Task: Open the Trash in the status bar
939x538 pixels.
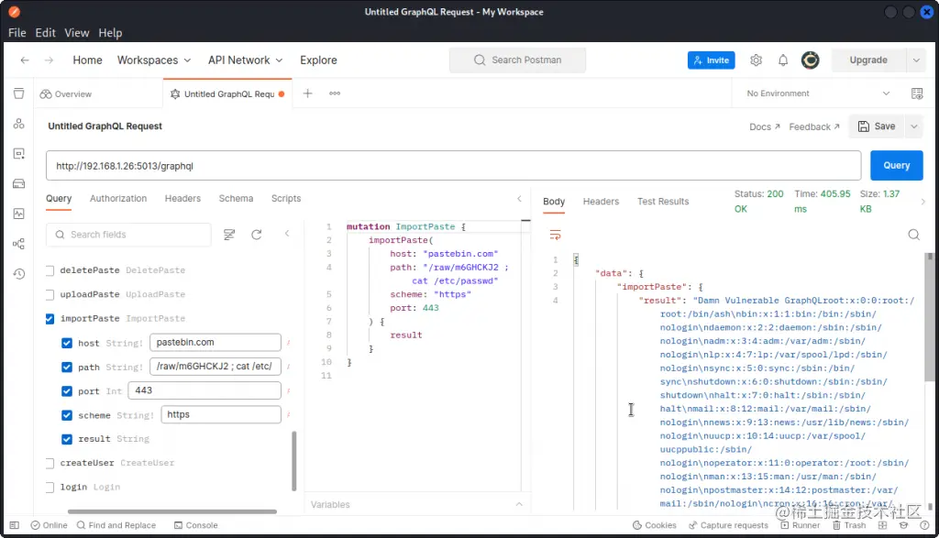Action: coord(849,525)
